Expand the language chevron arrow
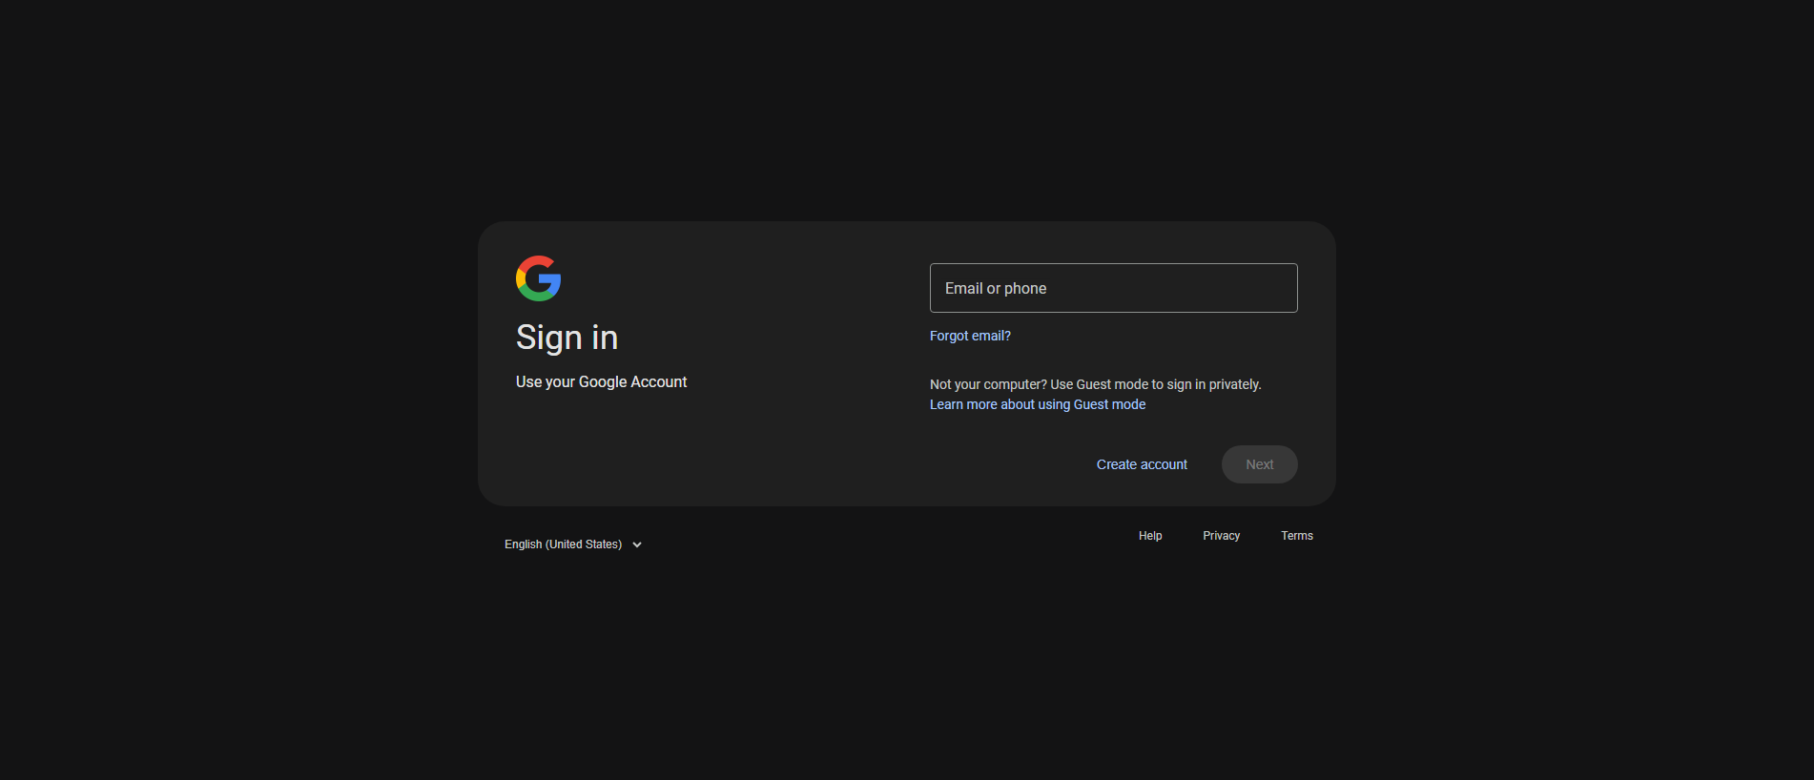1814x780 pixels. (637, 544)
